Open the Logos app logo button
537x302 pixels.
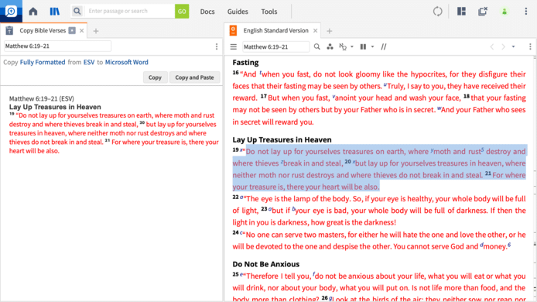[11, 11]
